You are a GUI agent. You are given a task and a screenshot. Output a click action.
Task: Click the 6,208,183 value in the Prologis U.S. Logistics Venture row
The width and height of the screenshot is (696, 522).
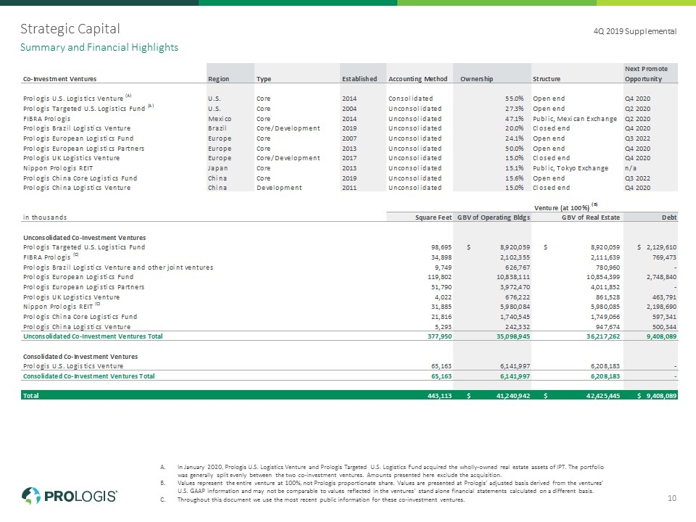[x=605, y=366]
